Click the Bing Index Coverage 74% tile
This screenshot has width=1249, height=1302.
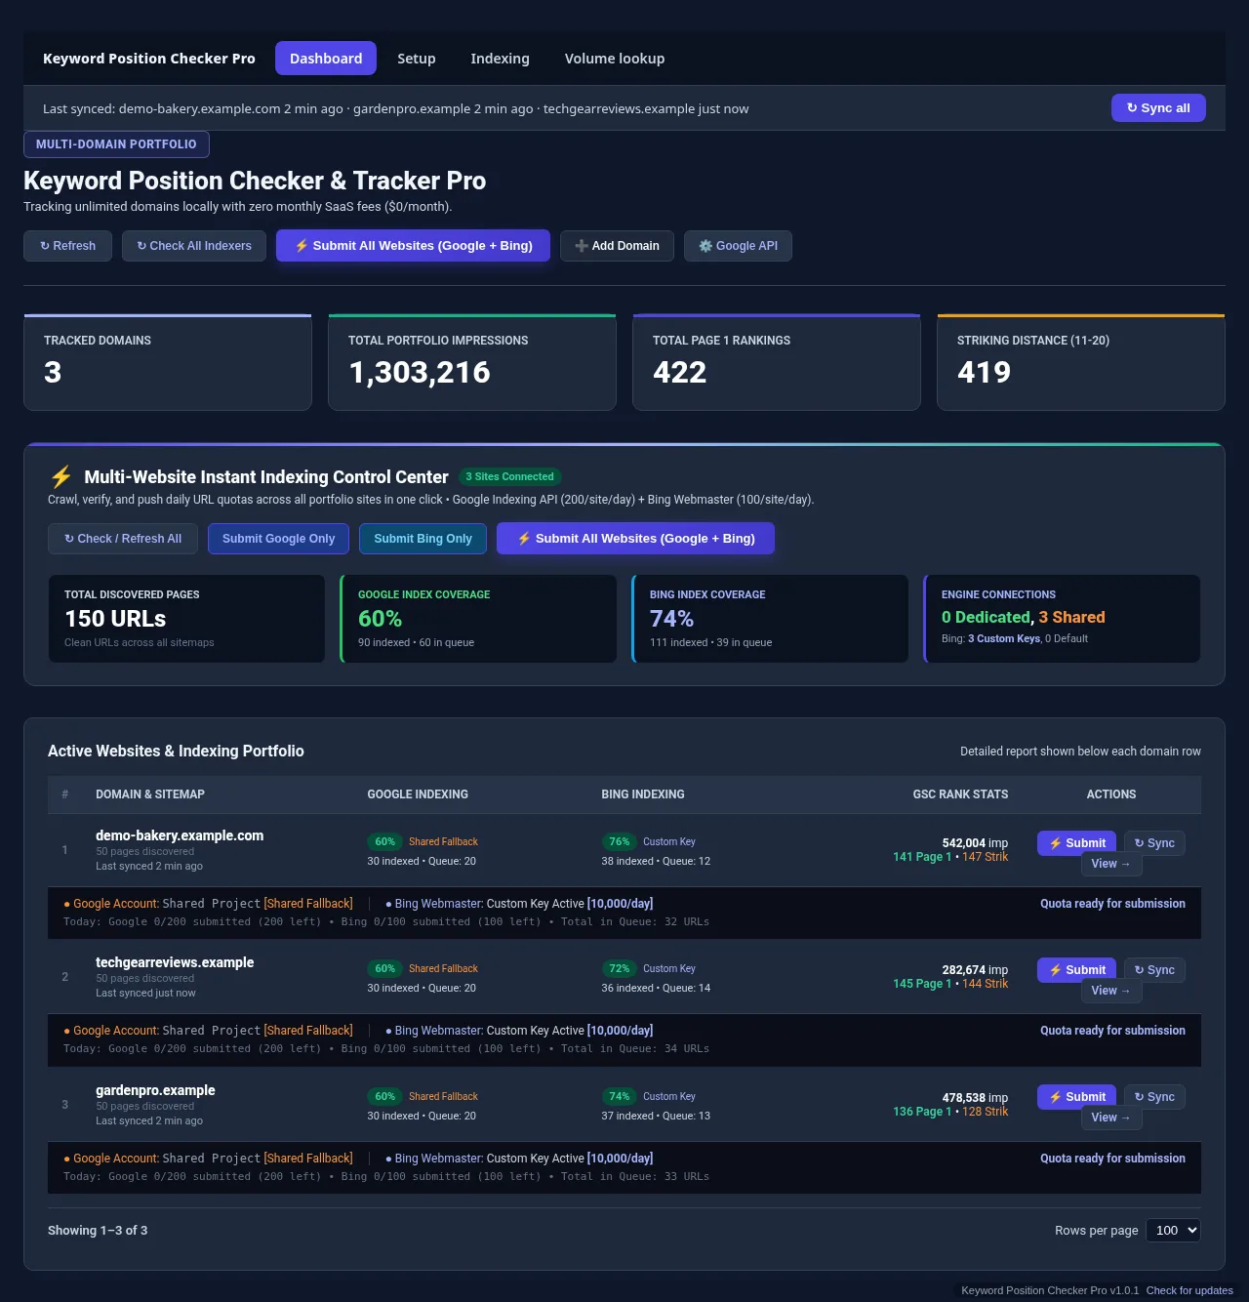coord(770,619)
